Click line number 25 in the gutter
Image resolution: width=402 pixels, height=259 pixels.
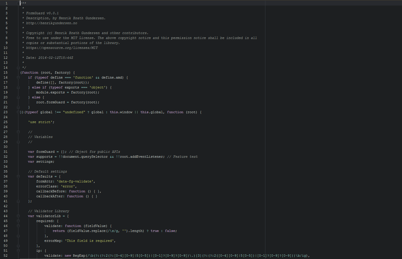tap(6, 122)
